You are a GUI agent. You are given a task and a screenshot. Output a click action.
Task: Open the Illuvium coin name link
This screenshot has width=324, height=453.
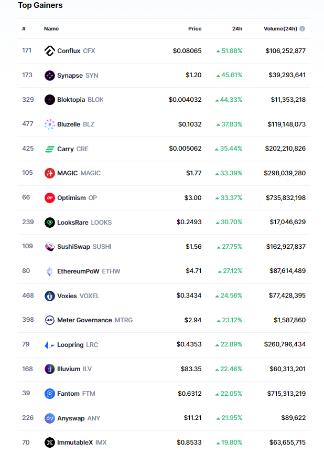pyautogui.click(x=69, y=369)
